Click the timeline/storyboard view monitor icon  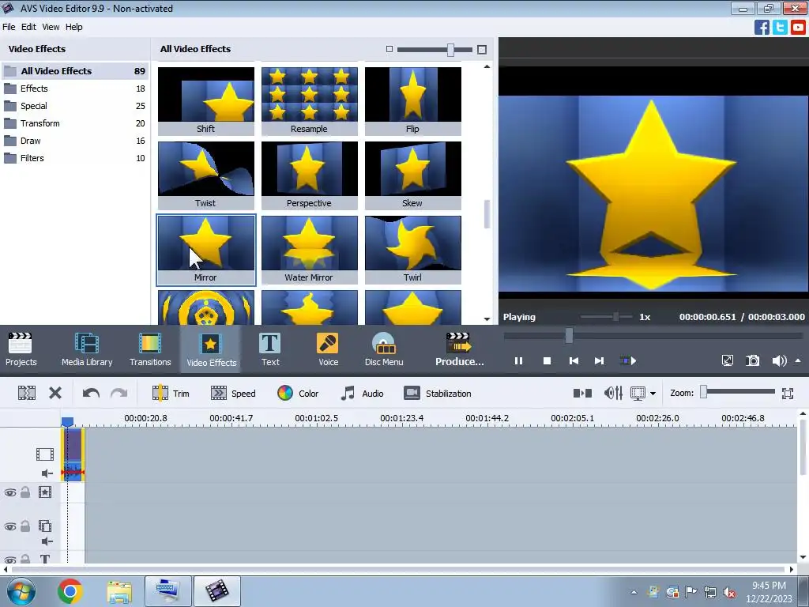tap(638, 394)
